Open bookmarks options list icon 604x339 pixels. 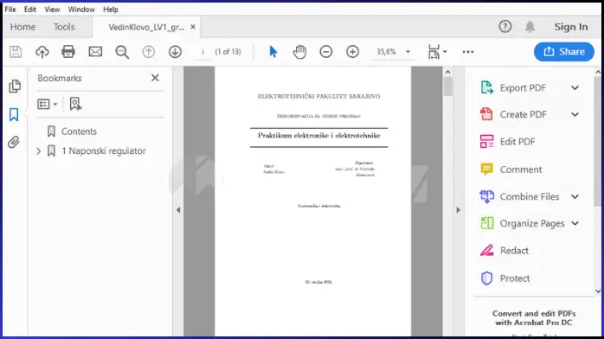47,104
